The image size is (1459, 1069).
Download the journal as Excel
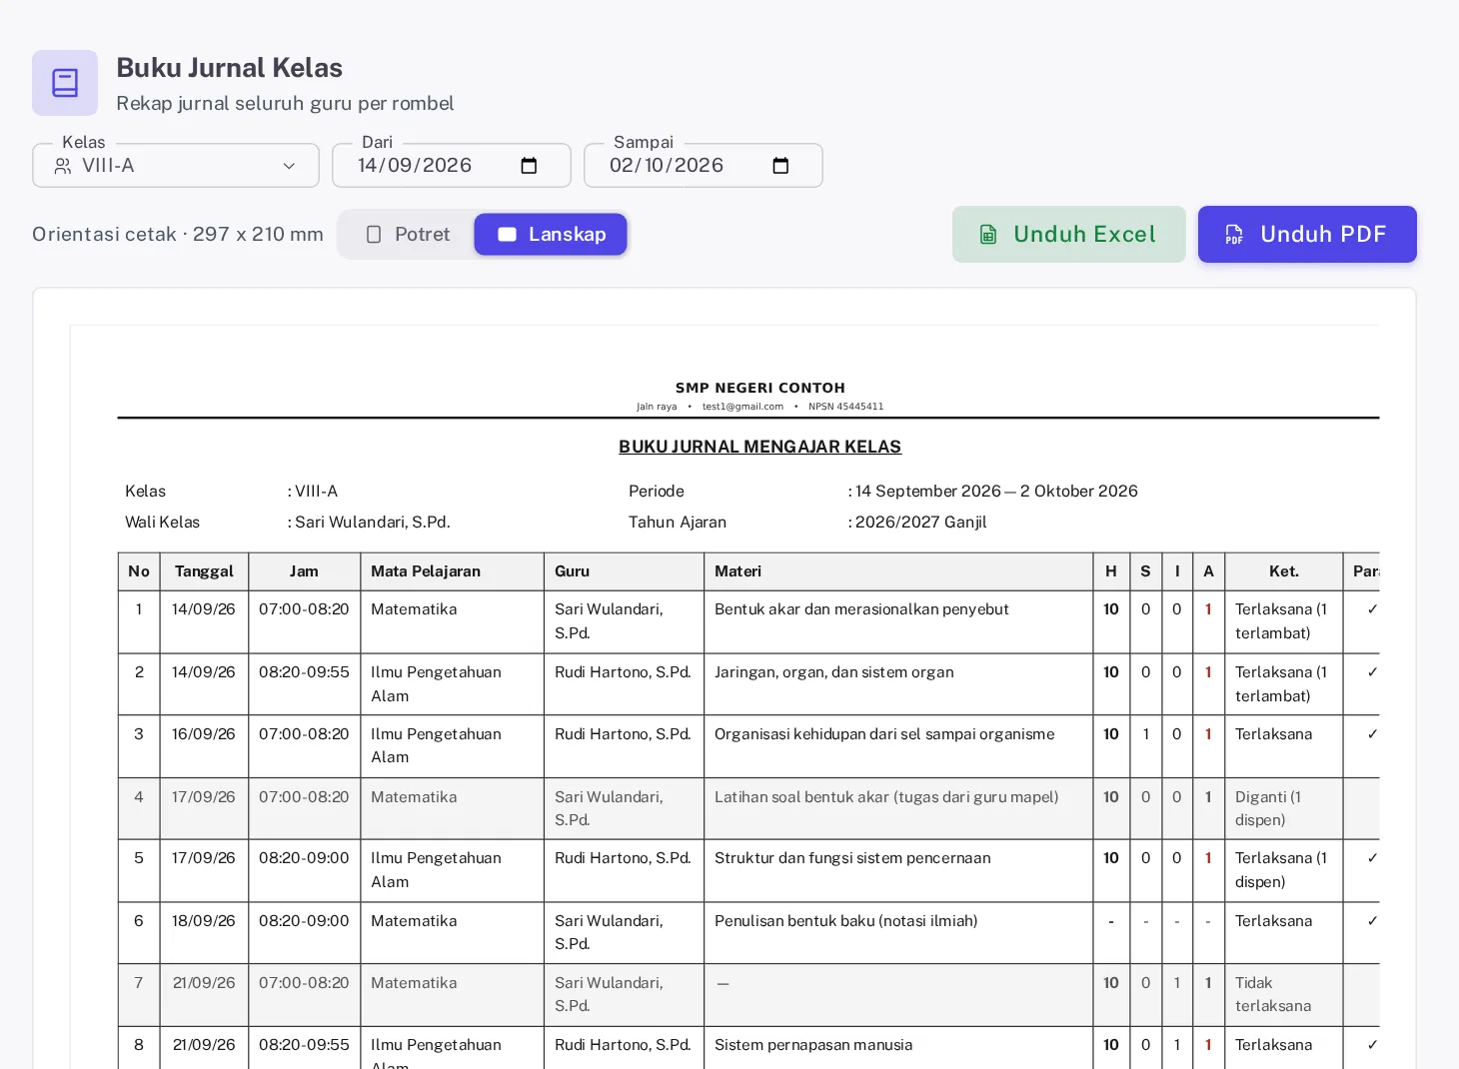coord(1069,235)
